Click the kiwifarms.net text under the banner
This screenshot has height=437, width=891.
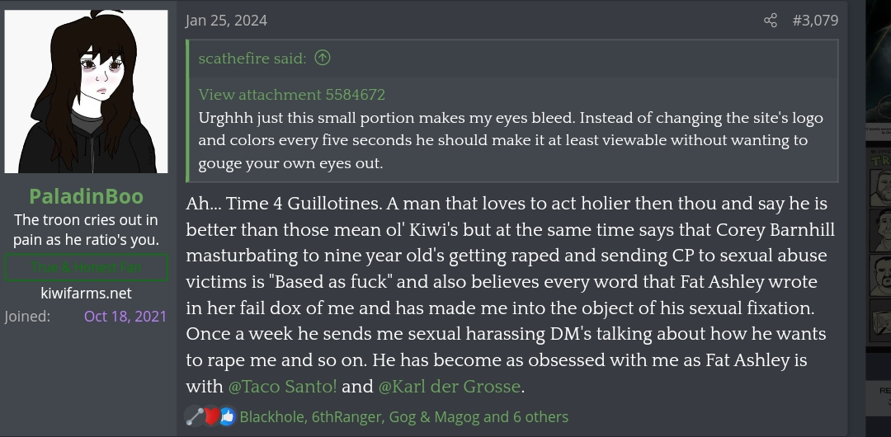point(86,294)
